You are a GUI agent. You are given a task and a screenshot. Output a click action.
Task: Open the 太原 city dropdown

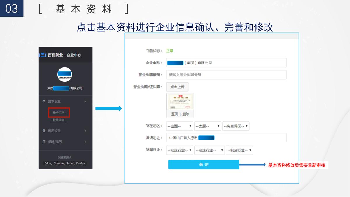coord(208,126)
